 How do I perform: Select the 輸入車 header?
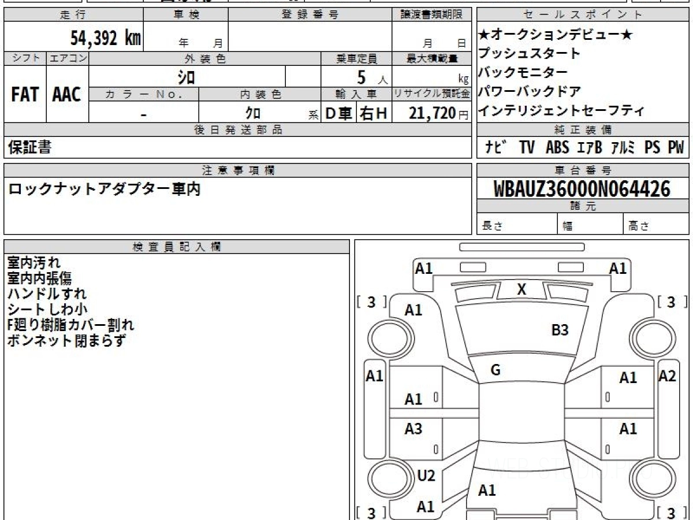356,94
